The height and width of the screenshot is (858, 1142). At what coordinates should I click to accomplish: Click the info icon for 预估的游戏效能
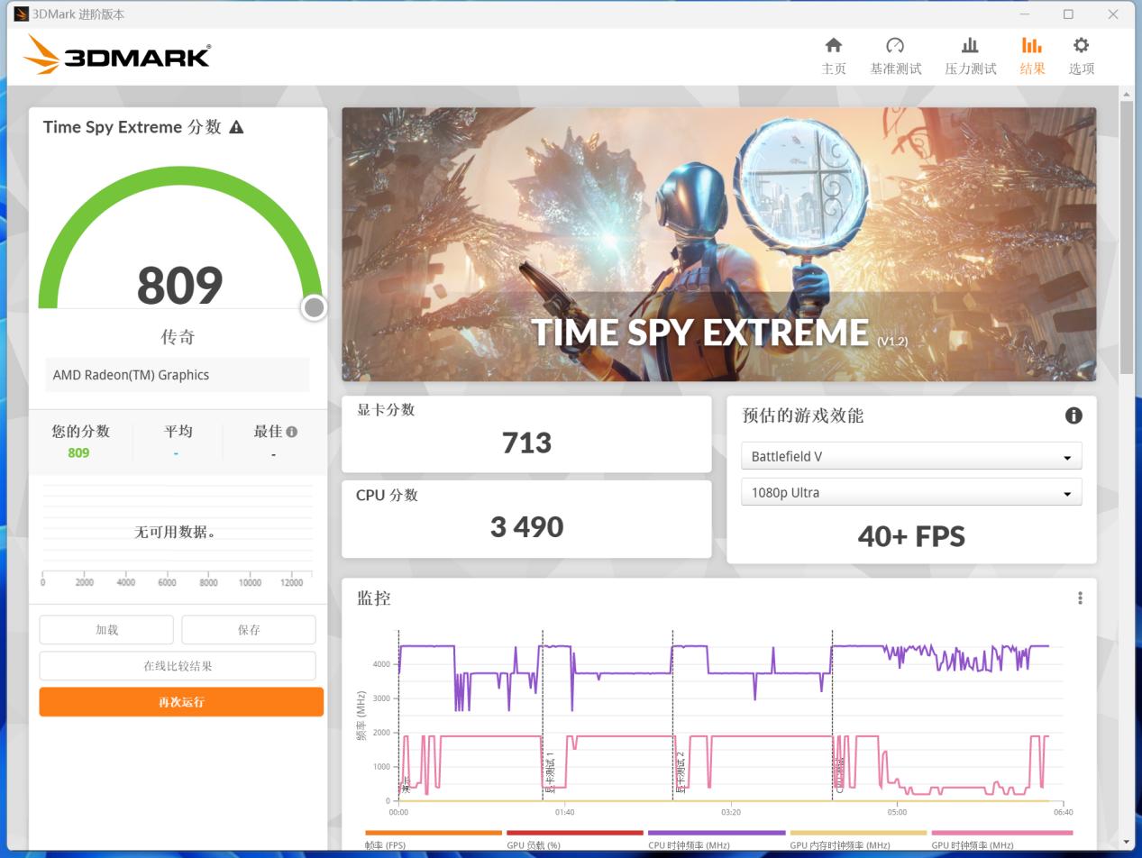pyautogui.click(x=1073, y=415)
